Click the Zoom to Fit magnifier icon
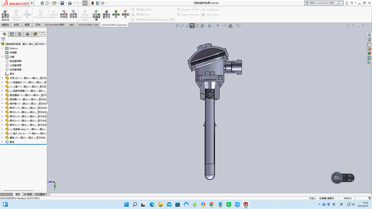The image size is (372, 209). tap(177, 26)
